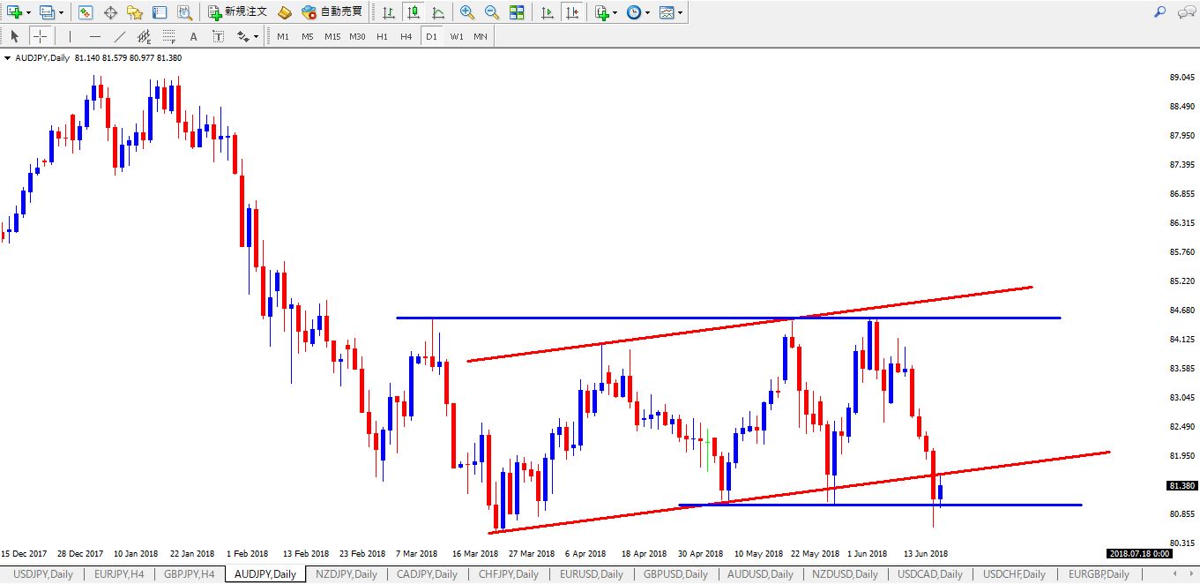
Task: Open the USDJPY,Daily chart tab
Action: click(x=43, y=574)
